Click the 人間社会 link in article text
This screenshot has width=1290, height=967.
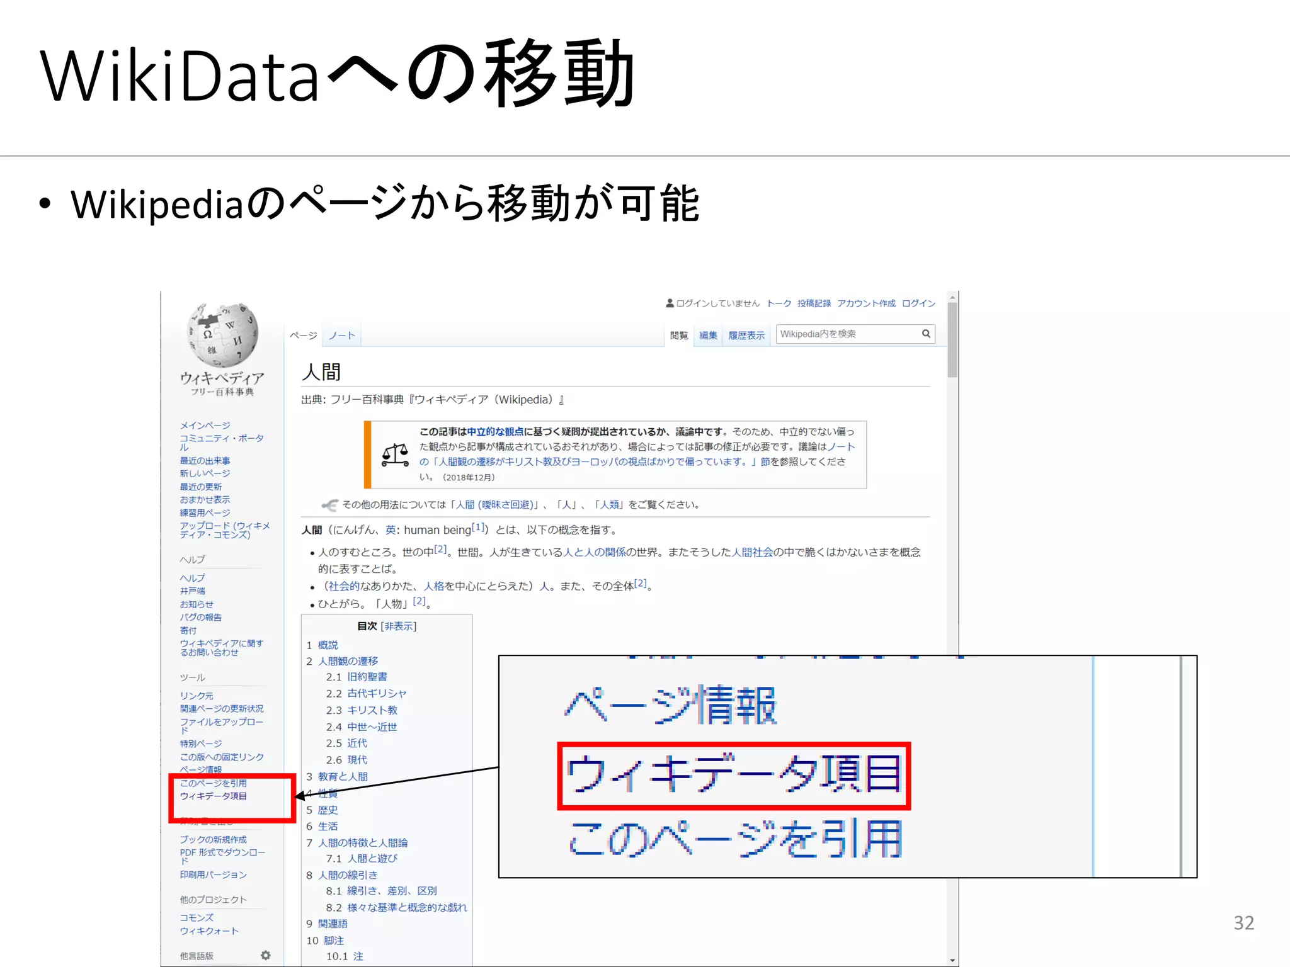coord(752,552)
